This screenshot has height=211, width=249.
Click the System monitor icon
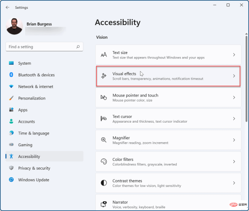click(11, 63)
